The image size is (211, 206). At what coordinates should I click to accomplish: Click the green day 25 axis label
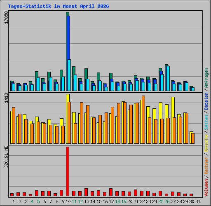click(161, 201)
